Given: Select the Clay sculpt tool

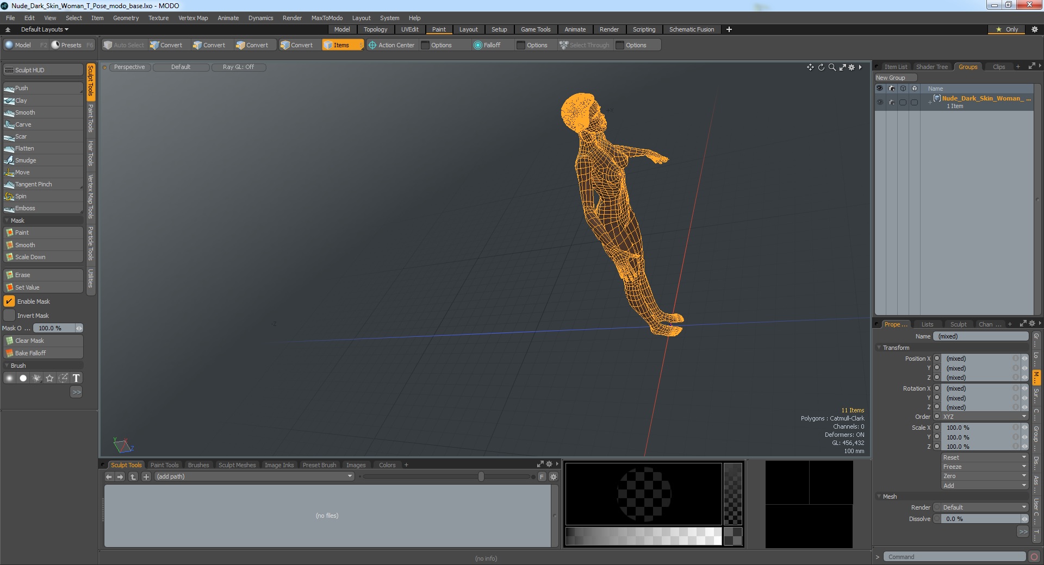Looking at the screenshot, I should point(43,101).
